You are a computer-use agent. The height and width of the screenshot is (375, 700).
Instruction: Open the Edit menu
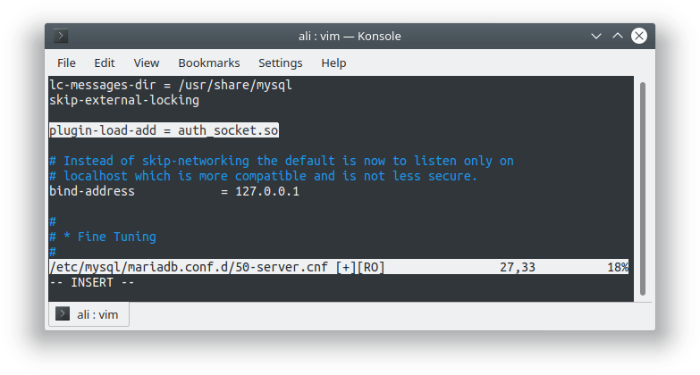coord(105,63)
